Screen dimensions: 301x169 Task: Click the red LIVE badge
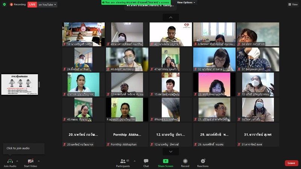click(32, 5)
